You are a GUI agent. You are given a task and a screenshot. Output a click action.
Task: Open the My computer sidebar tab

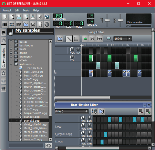[3, 89]
